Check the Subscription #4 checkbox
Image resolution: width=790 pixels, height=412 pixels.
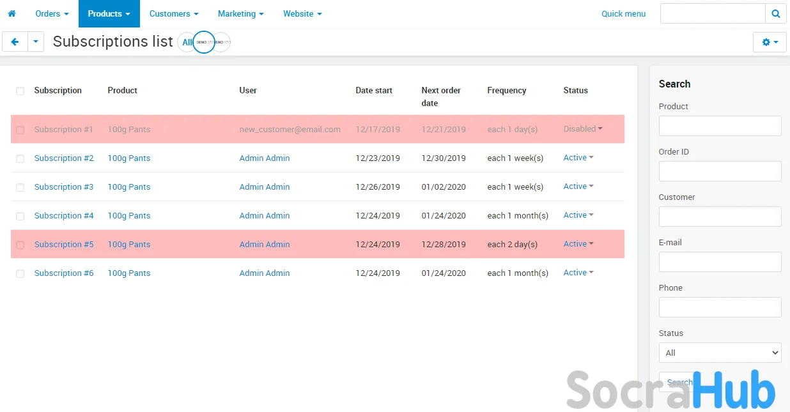(20, 216)
